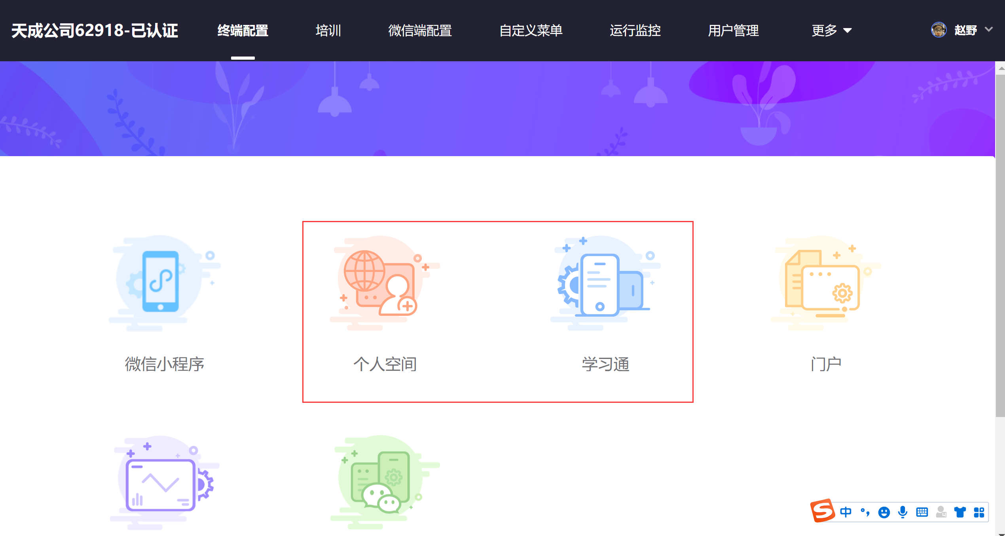Switch to the 培训 tab
This screenshot has height=536, width=1005.
pyautogui.click(x=328, y=30)
